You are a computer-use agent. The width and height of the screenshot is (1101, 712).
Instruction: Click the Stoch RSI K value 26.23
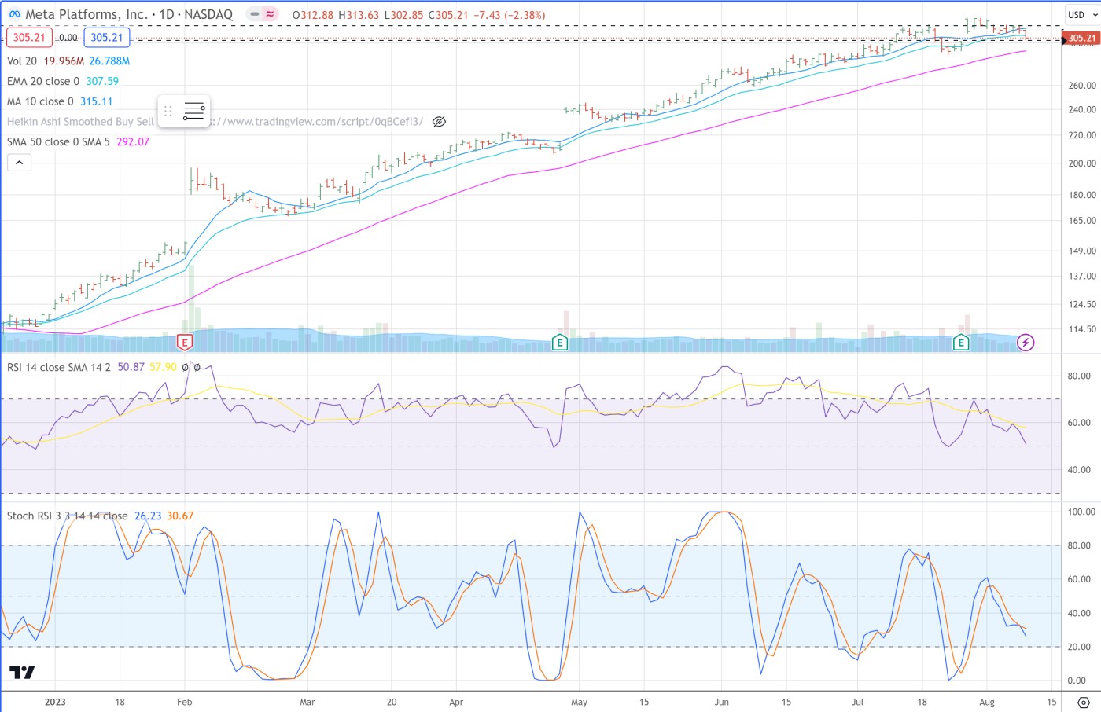[x=148, y=516]
